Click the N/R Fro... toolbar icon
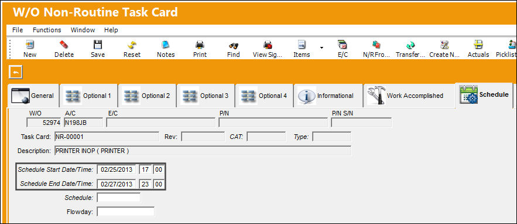The width and height of the screenshot is (517, 224). (x=376, y=45)
